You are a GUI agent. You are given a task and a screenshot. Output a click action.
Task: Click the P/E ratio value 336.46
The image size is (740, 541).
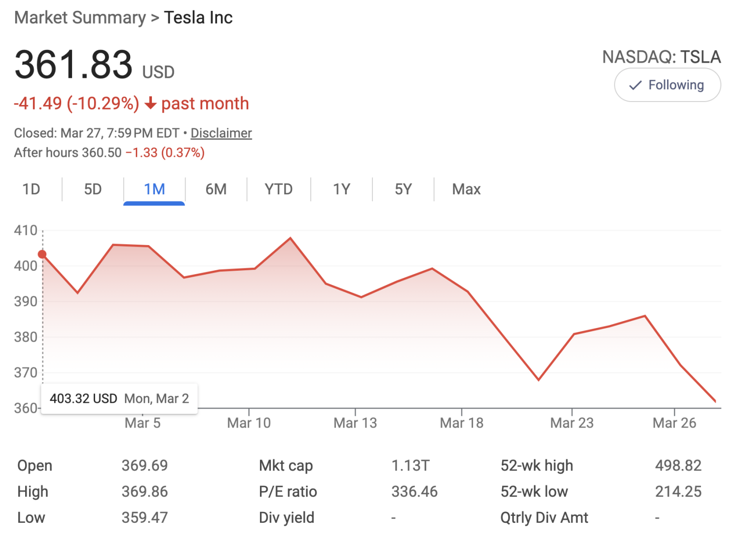[x=414, y=491]
